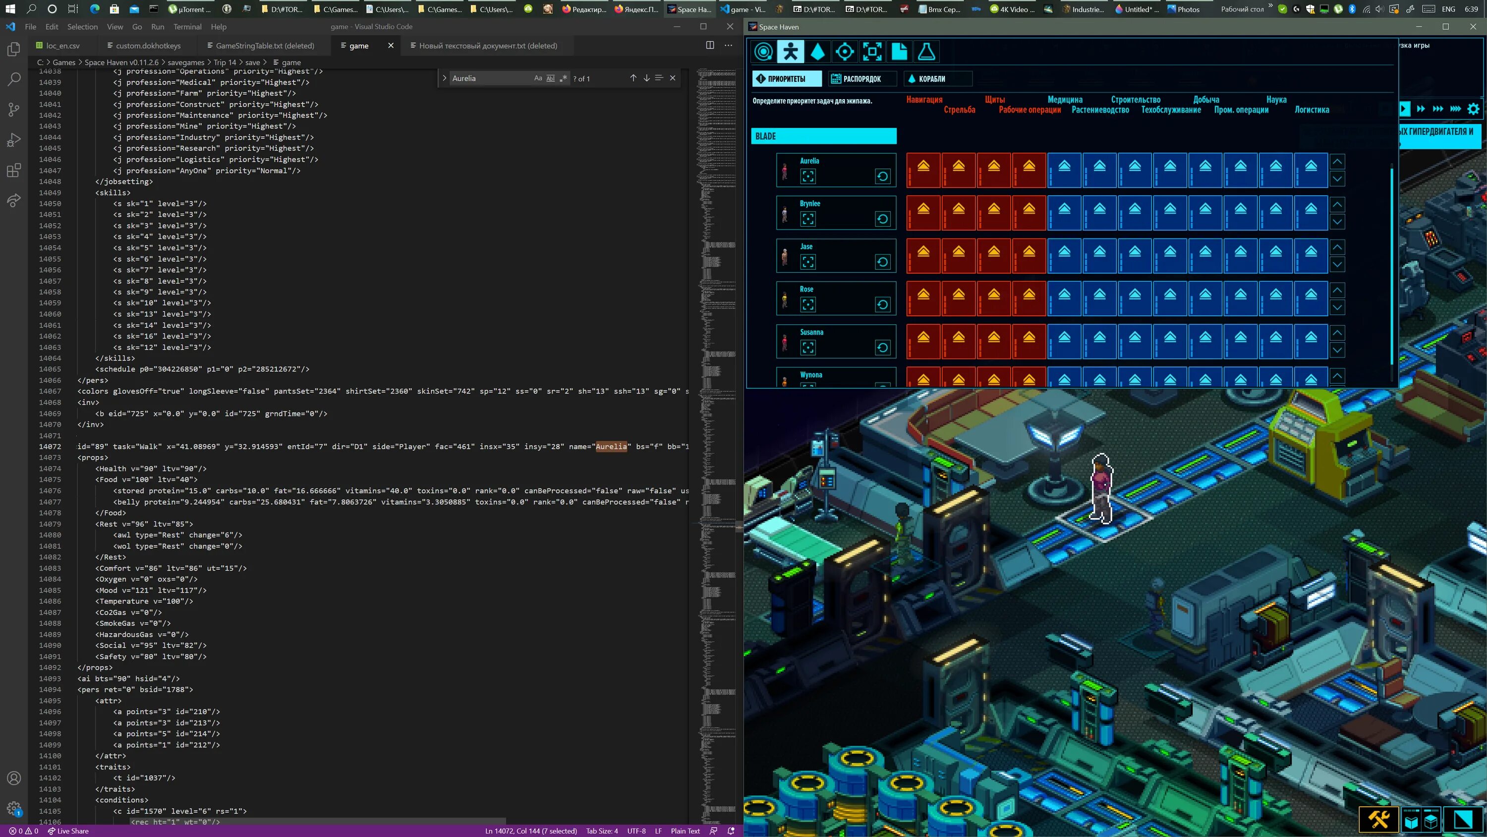The width and height of the screenshot is (1487, 837).
Task: Select the ПРИОРИТЕТЫ tab in Space Haven
Action: (787, 78)
